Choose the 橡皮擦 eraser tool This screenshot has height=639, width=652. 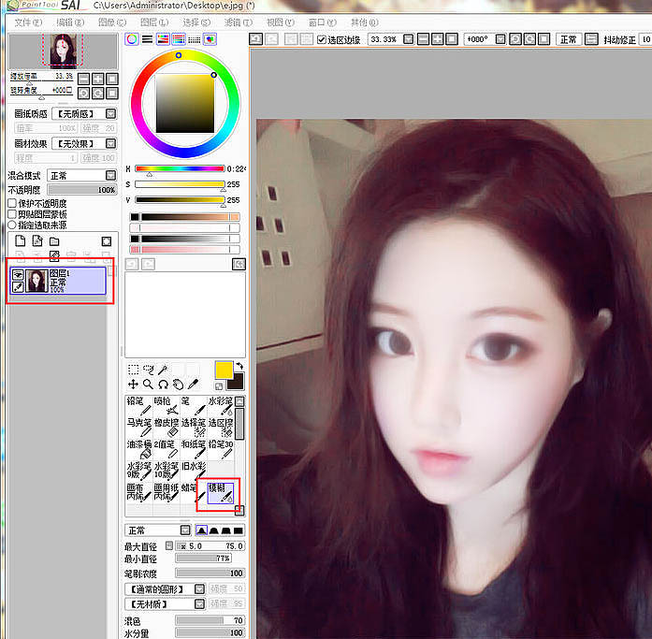(x=167, y=428)
